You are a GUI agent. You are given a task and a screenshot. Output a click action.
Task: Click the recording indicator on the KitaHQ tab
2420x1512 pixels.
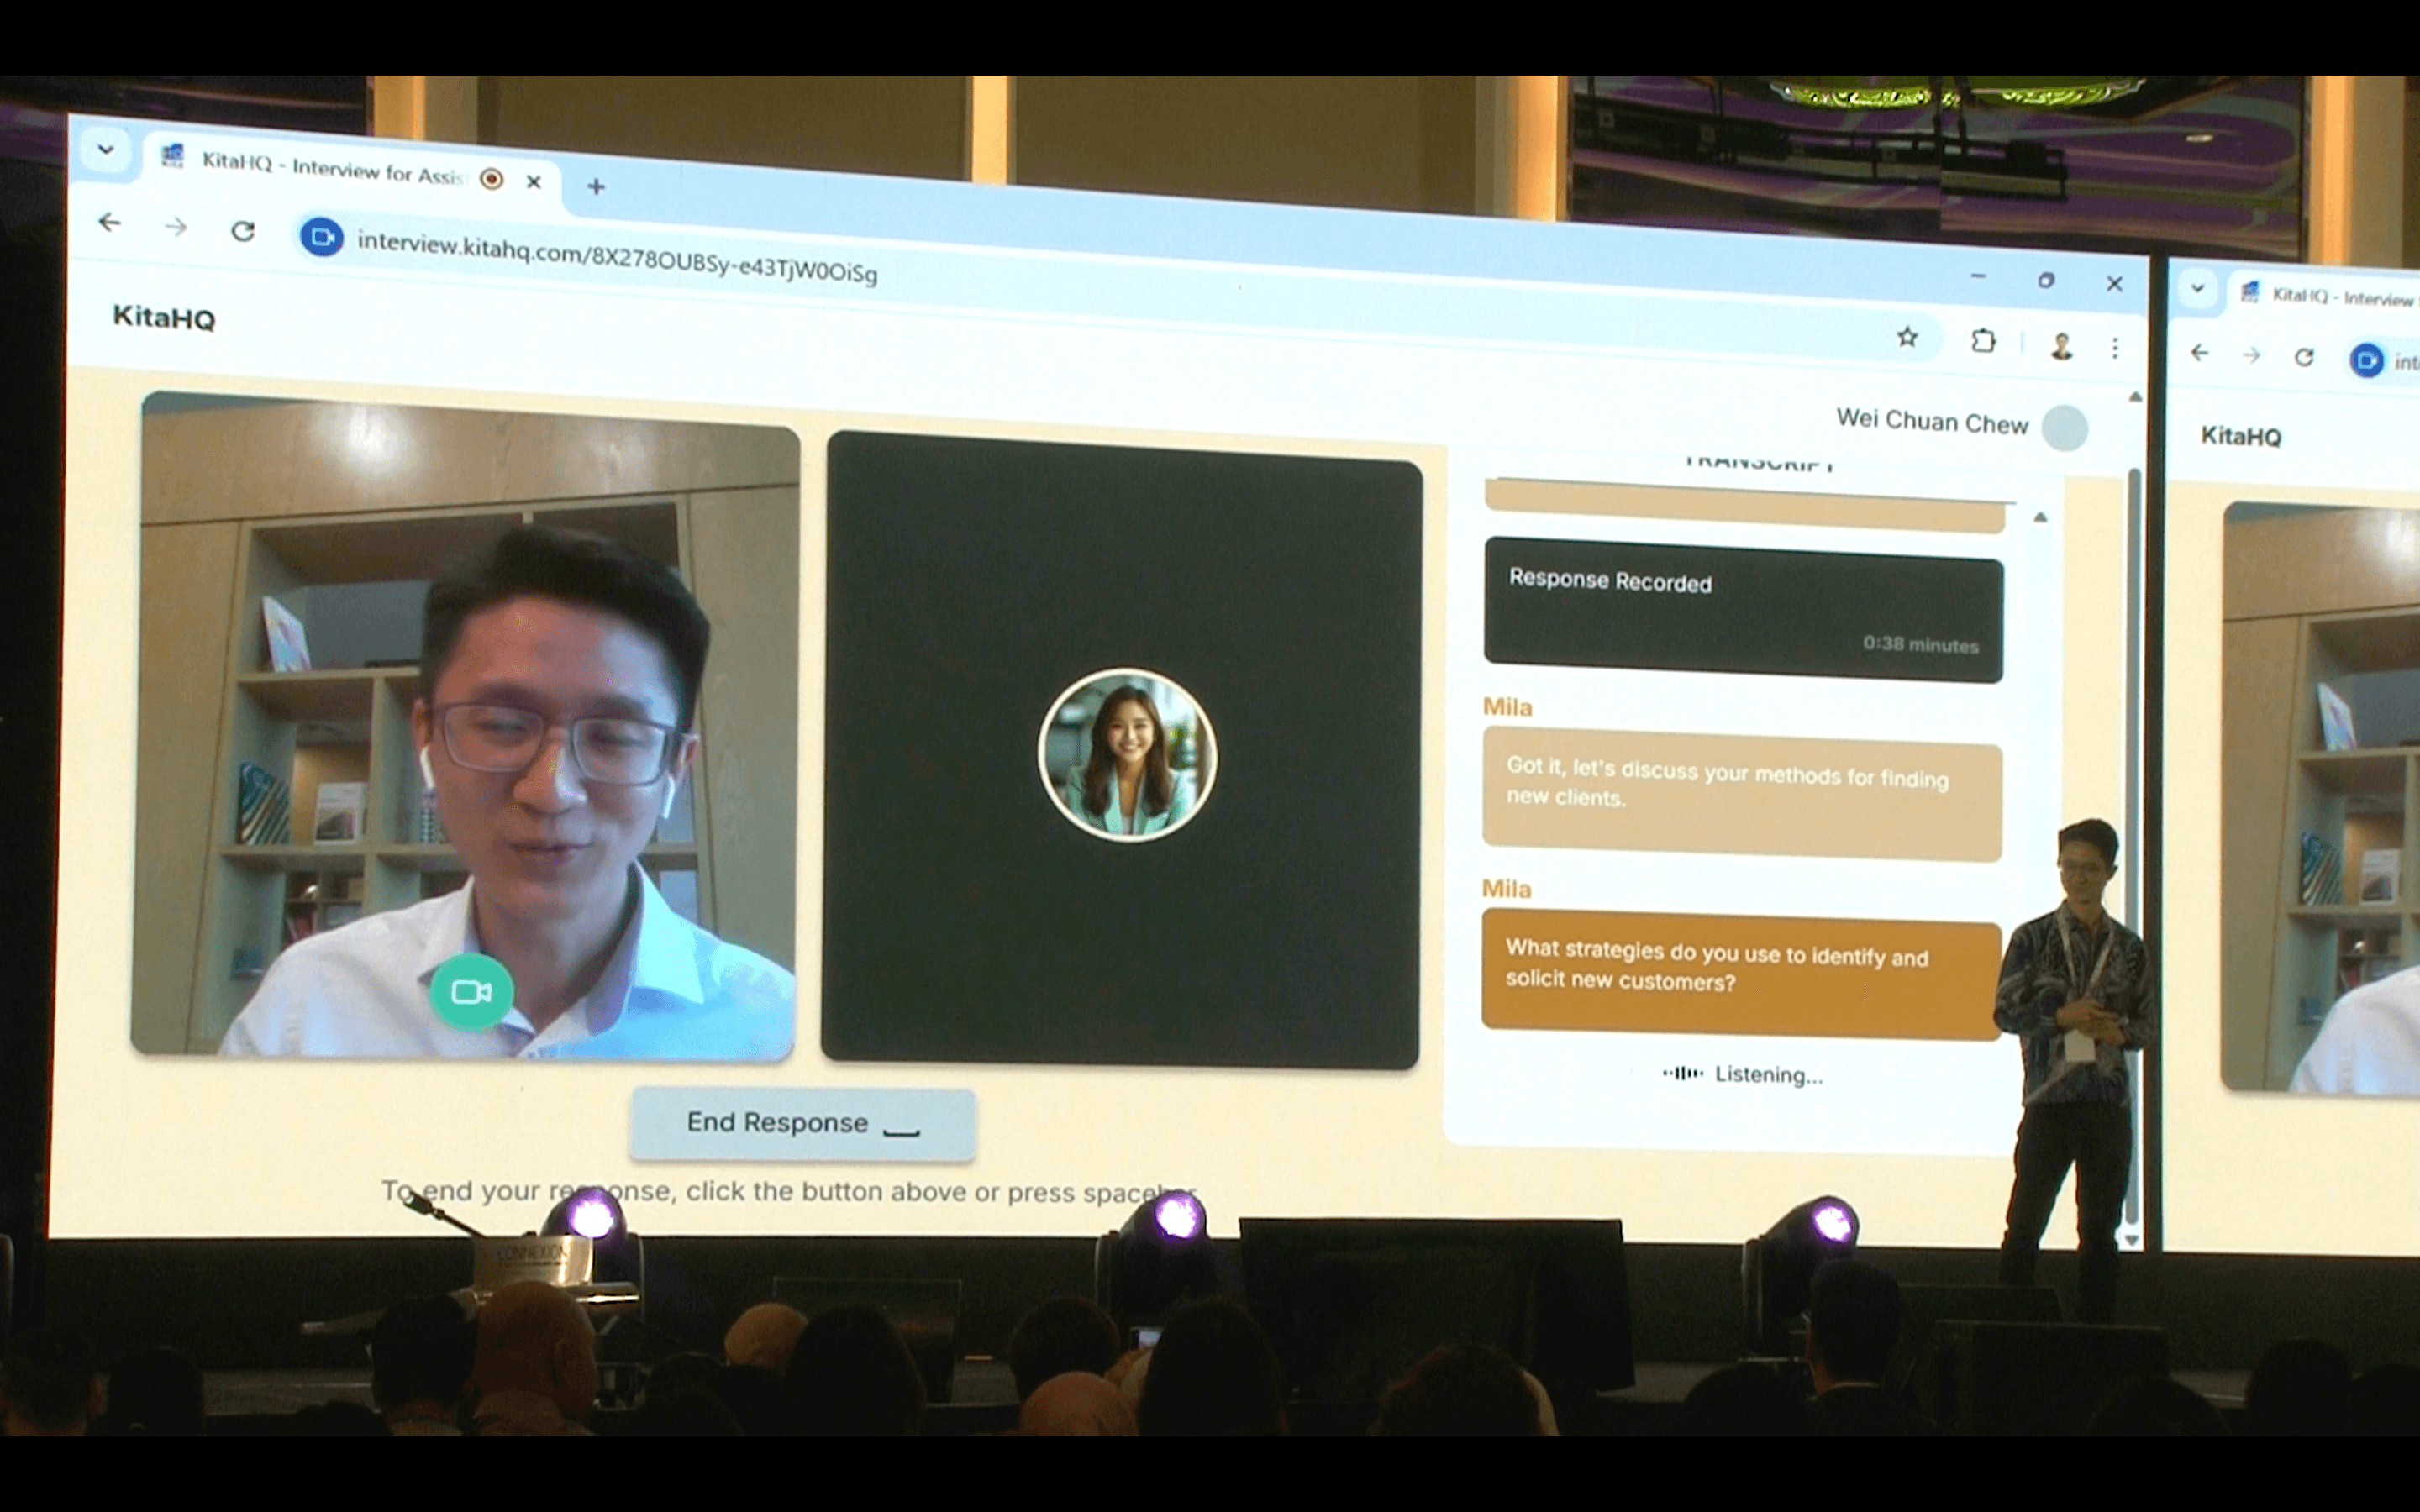(491, 179)
